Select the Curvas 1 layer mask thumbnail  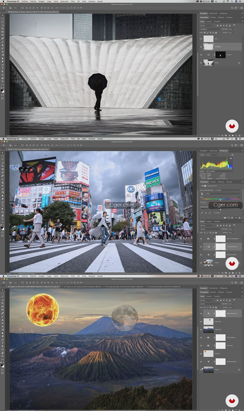tap(220, 55)
